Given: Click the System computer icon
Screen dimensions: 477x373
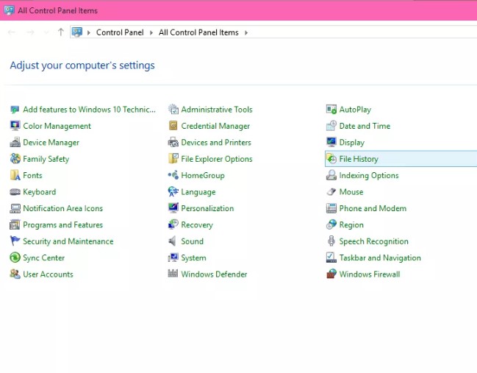Looking at the screenshot, I should click(x=173, y=257).
